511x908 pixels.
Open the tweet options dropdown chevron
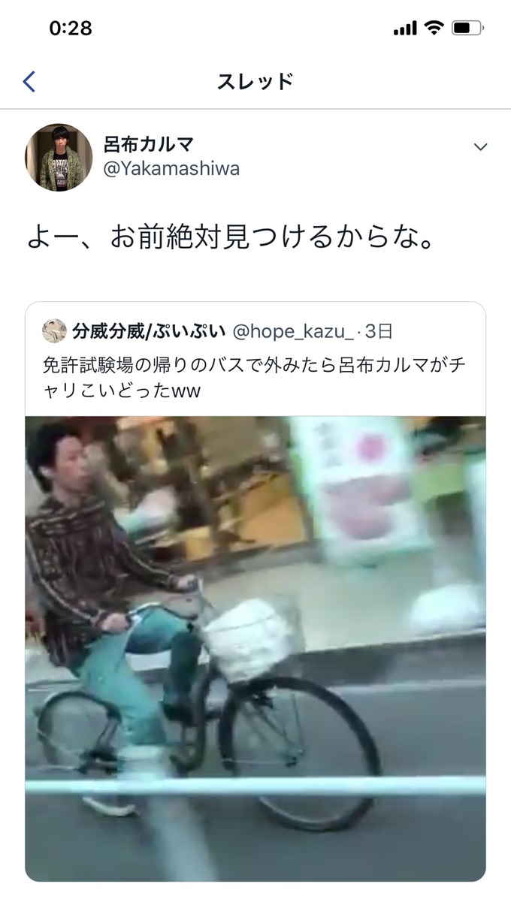tap(481, 146)
